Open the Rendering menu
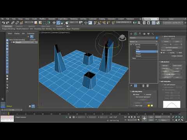The height and width of the screenshot is (140, 187). (74, 19)
